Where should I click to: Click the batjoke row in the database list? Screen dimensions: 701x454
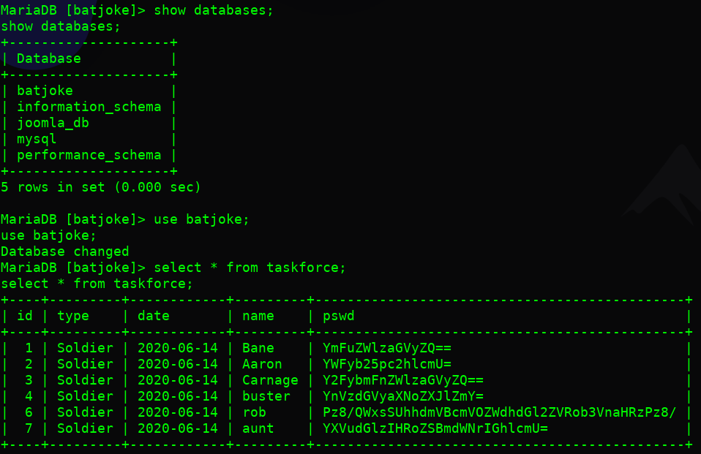(x=45, y=91)
